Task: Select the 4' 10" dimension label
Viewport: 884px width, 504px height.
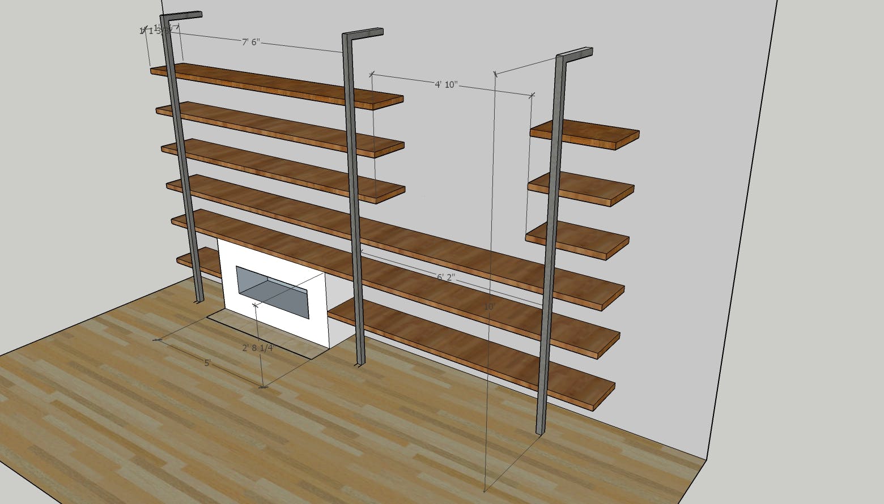Action: coord(446,85)
